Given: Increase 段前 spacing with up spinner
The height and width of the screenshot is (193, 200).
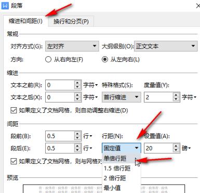Looking at the screenshot, I should pyautogui.click(x=77, y=134).
